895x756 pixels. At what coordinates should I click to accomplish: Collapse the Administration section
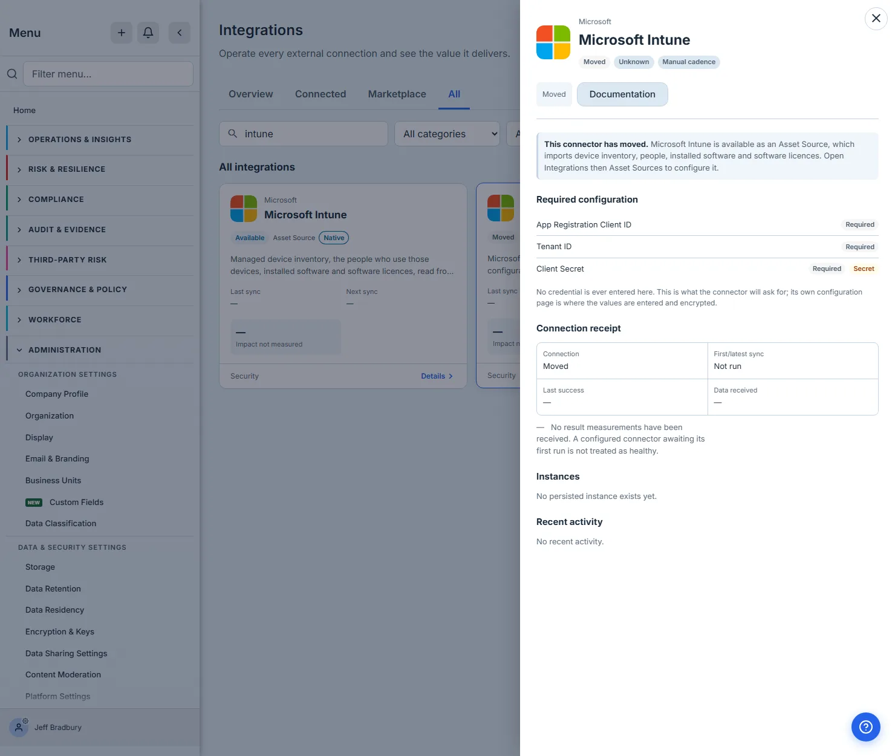click(100, 350)
